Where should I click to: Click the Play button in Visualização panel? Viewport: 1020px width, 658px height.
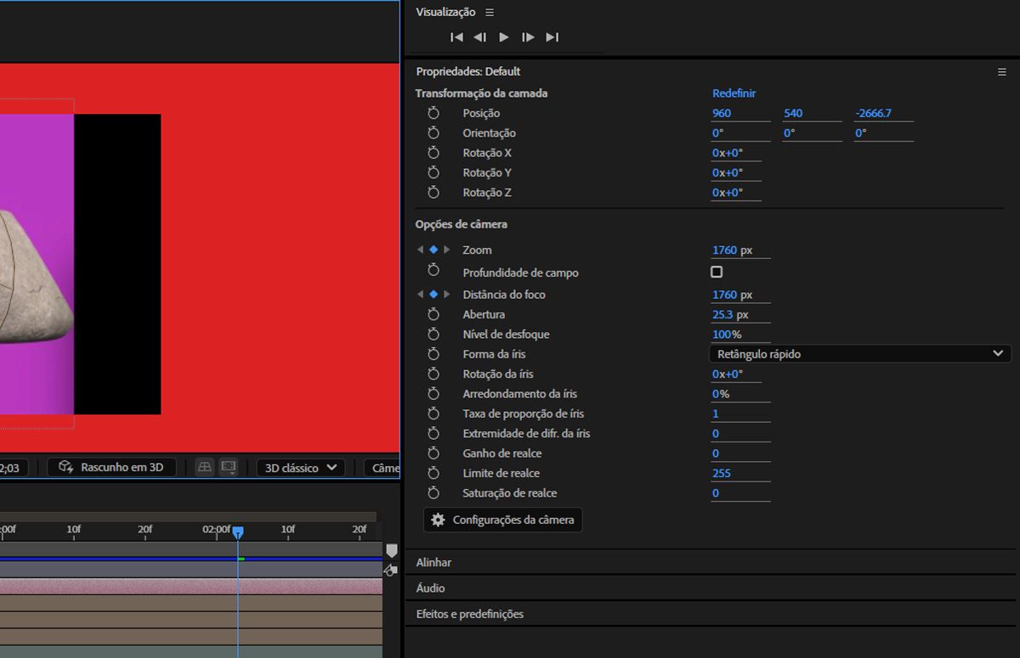(504, 37)
